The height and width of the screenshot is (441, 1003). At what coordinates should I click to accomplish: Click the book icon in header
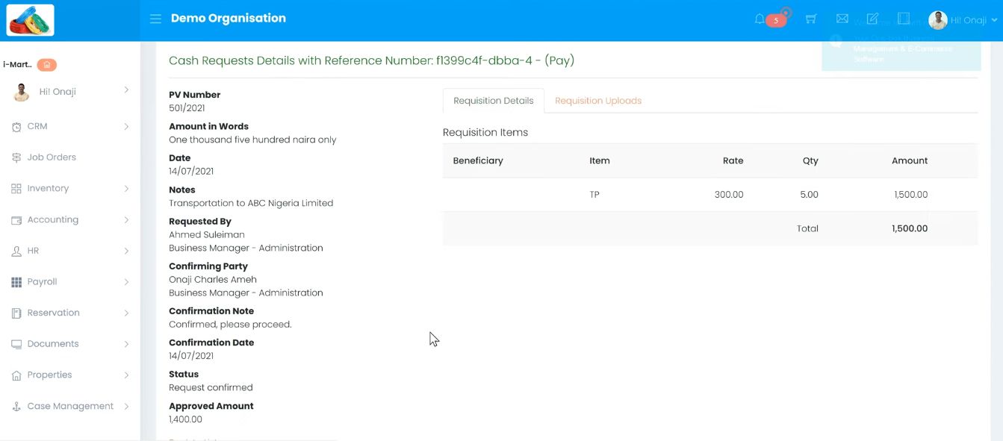tap(904, 19)
